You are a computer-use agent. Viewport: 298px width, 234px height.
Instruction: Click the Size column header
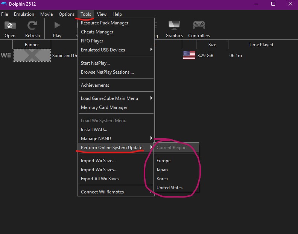[212, 45]
